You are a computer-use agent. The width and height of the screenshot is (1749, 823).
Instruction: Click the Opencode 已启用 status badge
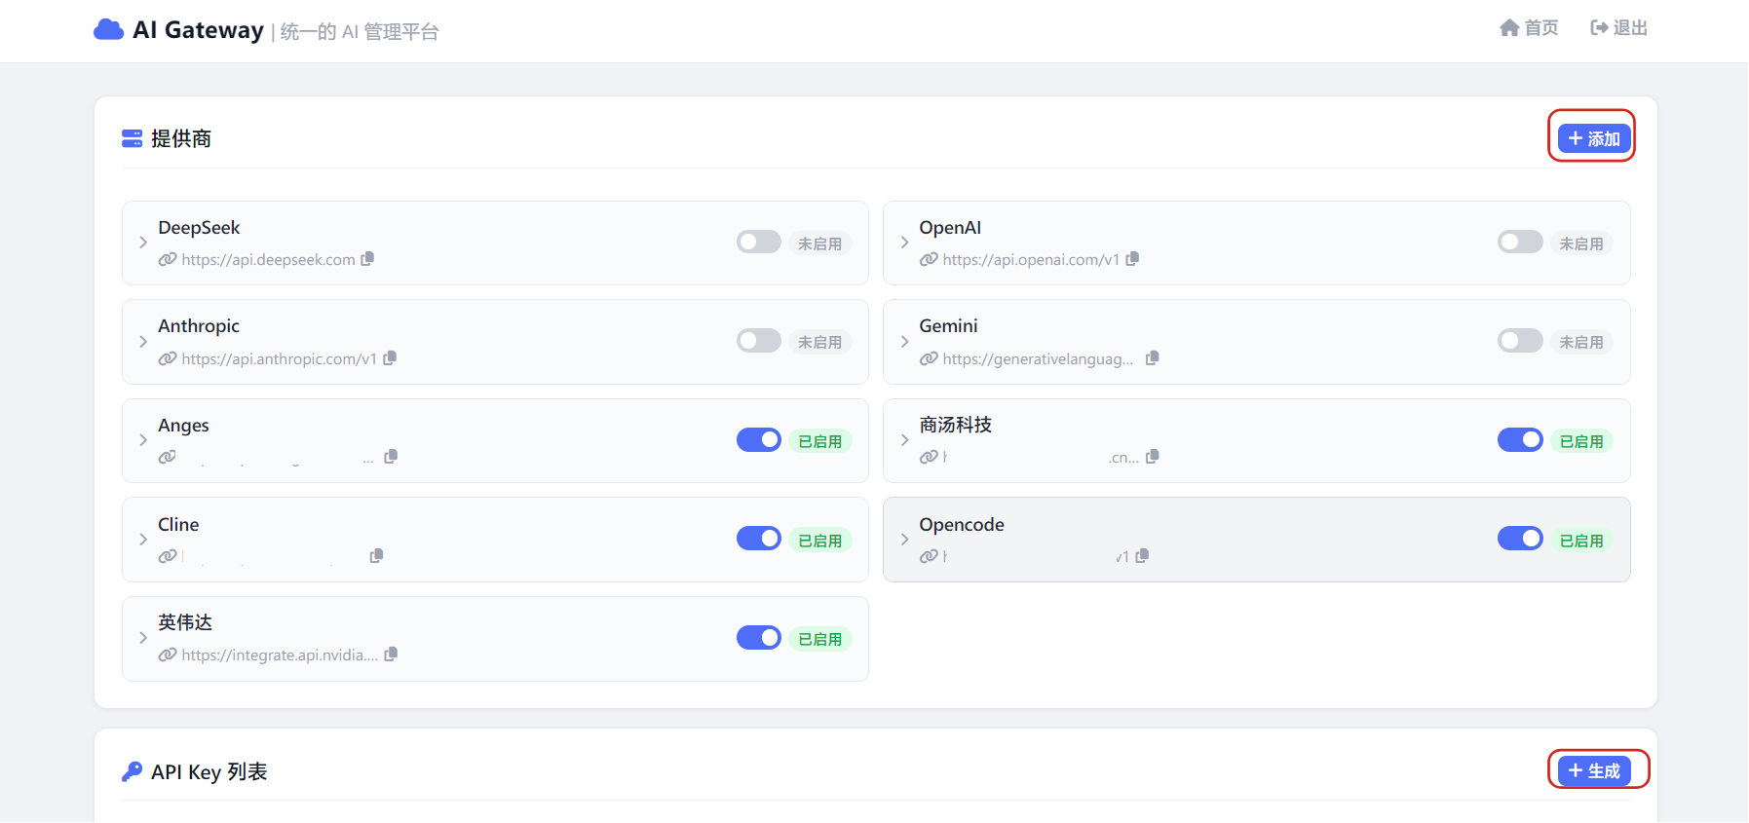tap(1580, 541)
